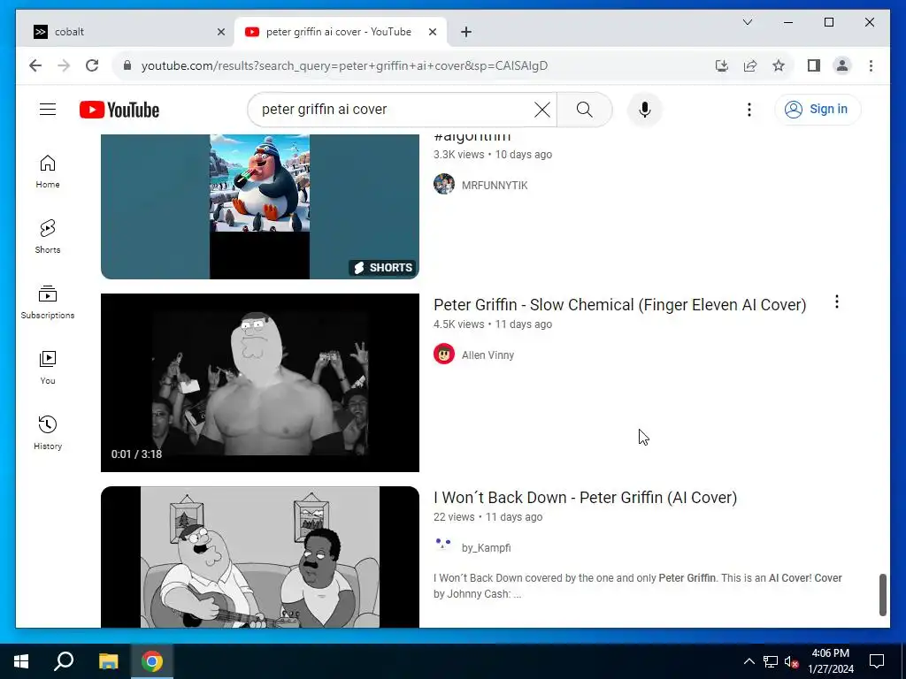Click the address bar URL
Image resolution: width=906 pixels, height=679 pixels.
pyautogui.click(x=344, y=65)
